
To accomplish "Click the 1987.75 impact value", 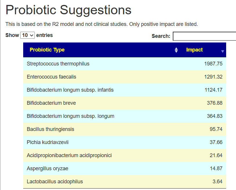I will pyautogui.click(x=213, y=64).
